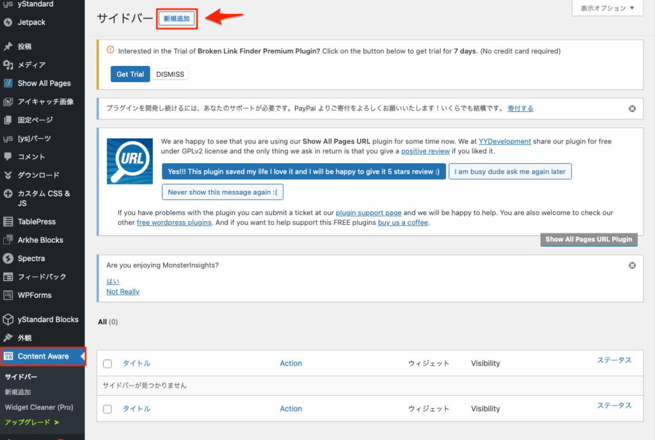
Task: Click the Show All Pages sidebar icon
Action: coord(8,83)
